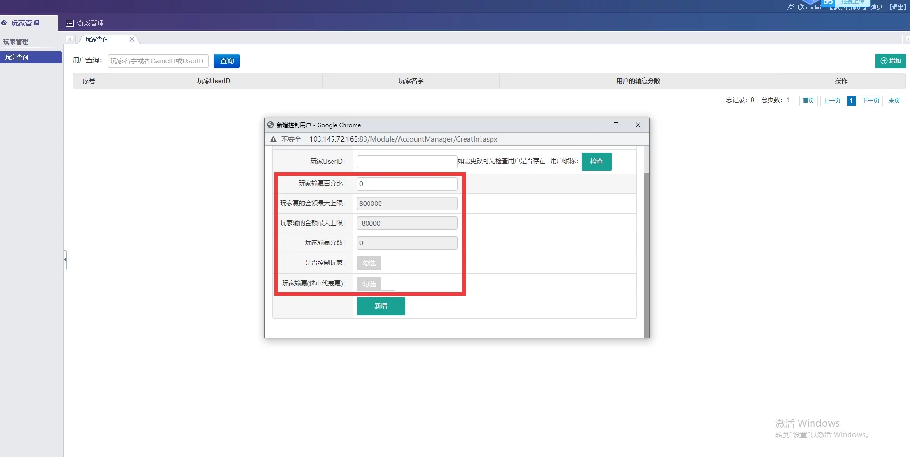This screenshot has height=457, width=910.
Task: Click the right tab-scroll arrow at far right
Action: 907,39
